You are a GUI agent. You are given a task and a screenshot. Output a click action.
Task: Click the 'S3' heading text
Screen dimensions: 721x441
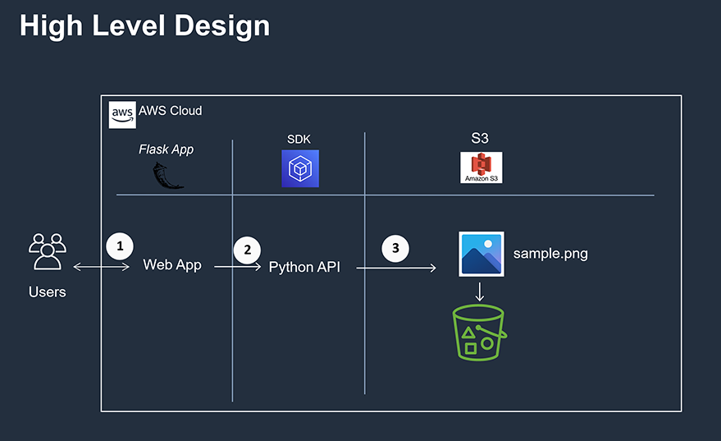coord(480,138)
